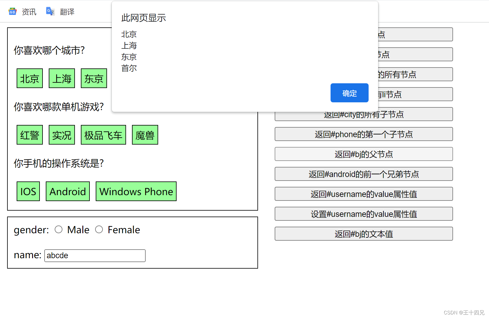Click the partially hidden 的所有节点 button
489x318 pixels.
415,74
